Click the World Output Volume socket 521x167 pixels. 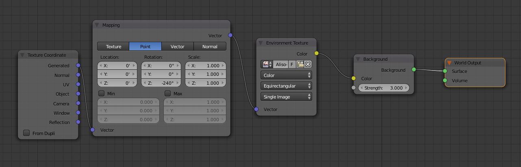tap(445, 80)
